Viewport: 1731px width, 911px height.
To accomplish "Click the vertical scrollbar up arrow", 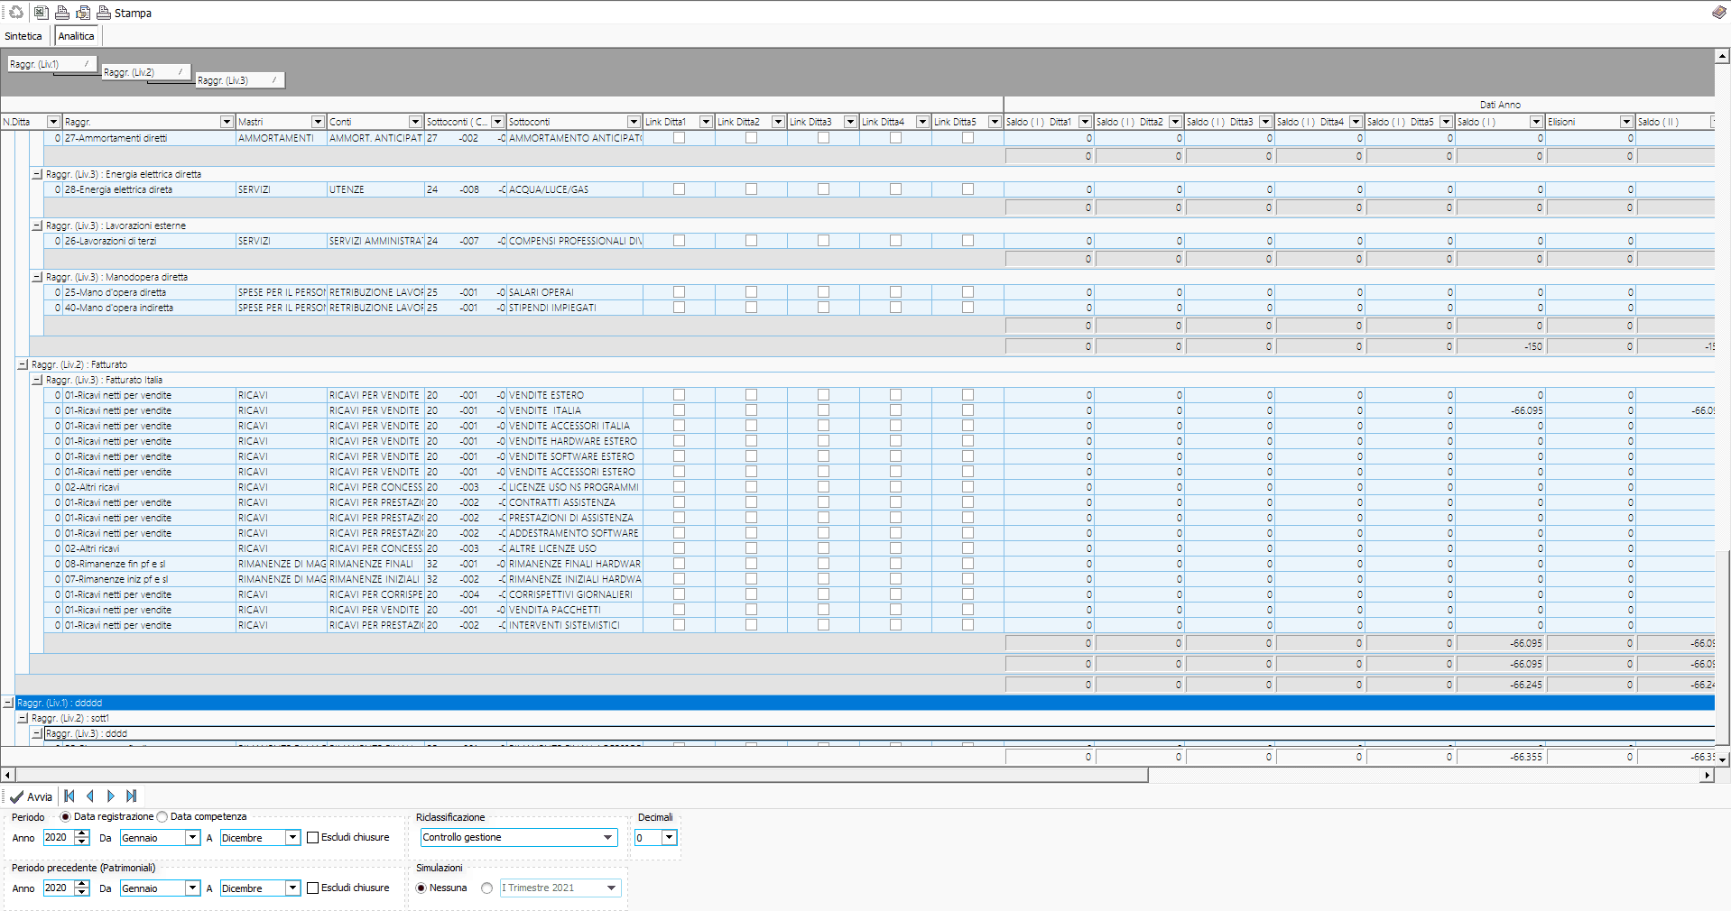I will point(1723,56).
